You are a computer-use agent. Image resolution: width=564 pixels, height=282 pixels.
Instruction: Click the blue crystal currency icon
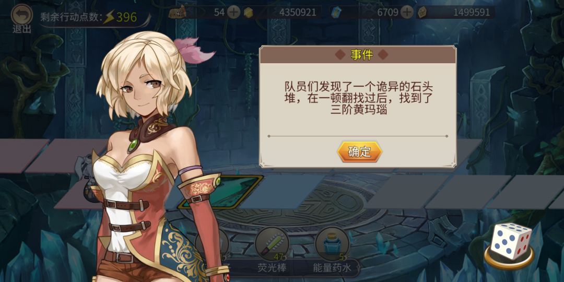coord(335,13)
